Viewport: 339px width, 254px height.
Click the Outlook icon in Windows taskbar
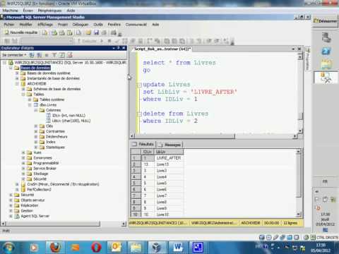116,248
